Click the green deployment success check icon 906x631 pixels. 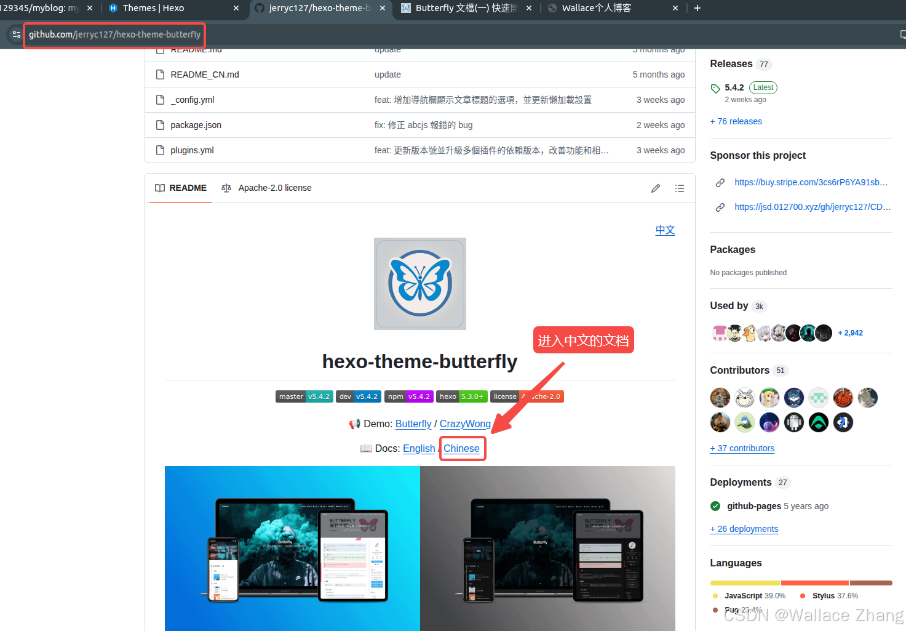point(715,506)
